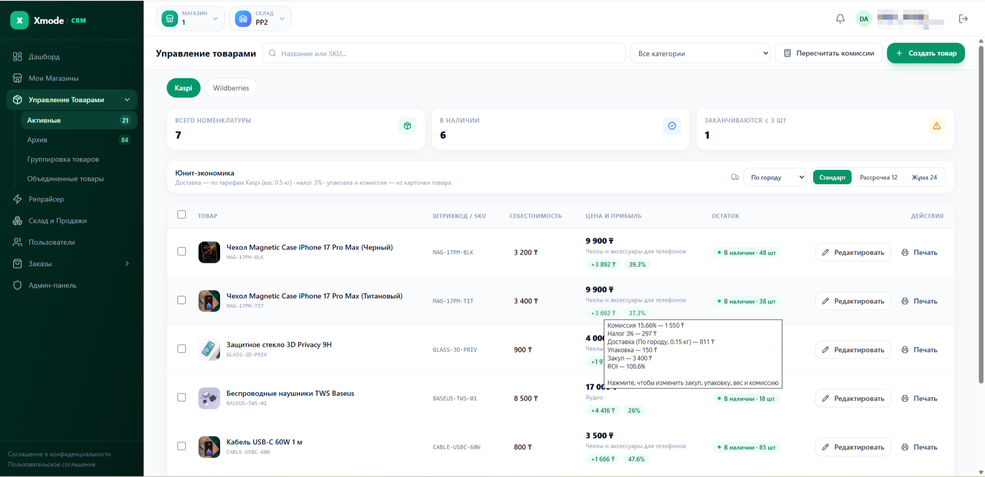Click the delivery truck icon in Юнит-экономика
The image size is (985, 477).
pyautogui.click(x=735, y=177)
